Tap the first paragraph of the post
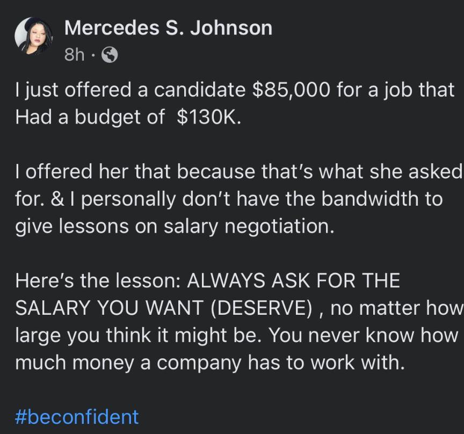 pyautogui.click(x=231, y=103)
